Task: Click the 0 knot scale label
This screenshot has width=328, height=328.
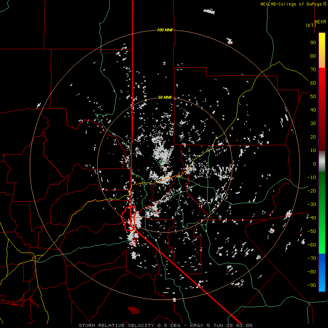Action: pos(315,164)
